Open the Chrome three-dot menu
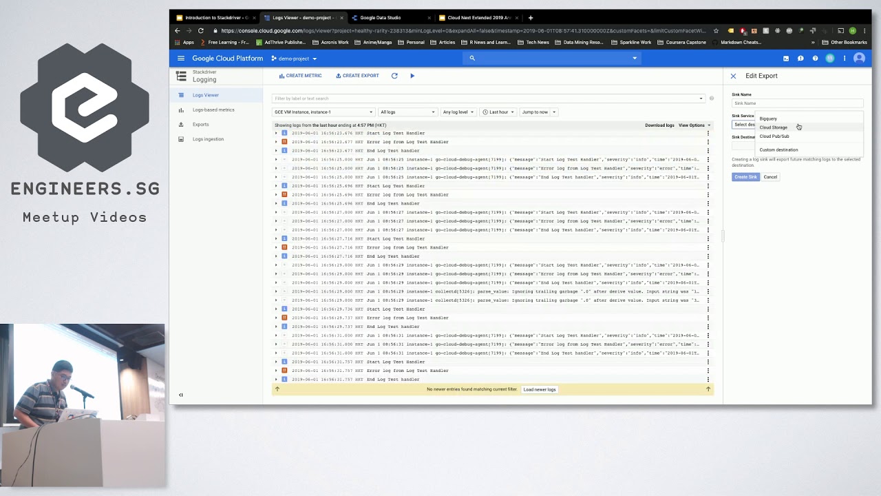The width and height of the screenshot is (881, 496). pyautogui.click(x=864, y=31)
